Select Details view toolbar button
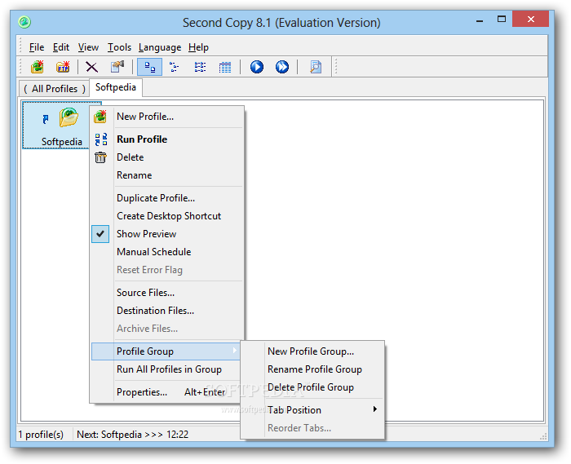 click(x=225, y=67)
